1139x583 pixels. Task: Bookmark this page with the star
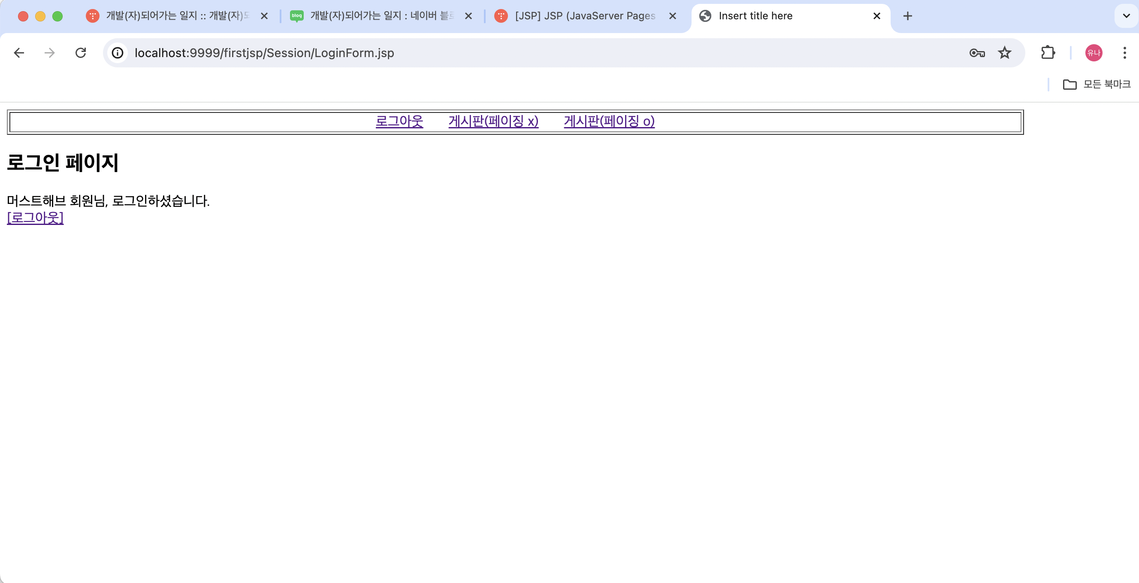(x=1005, y=53)
